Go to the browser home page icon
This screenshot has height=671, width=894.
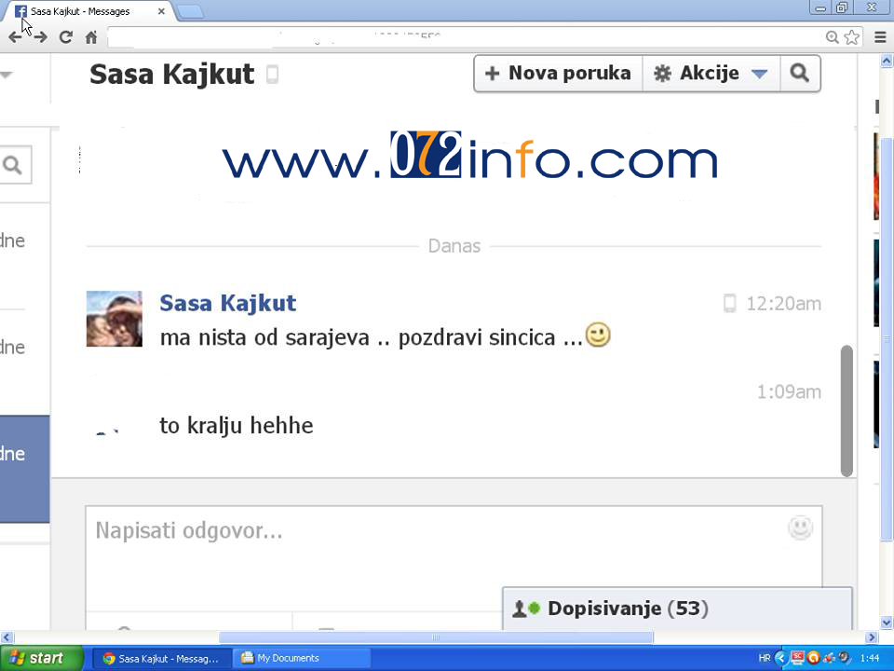[x=91, y=37]
